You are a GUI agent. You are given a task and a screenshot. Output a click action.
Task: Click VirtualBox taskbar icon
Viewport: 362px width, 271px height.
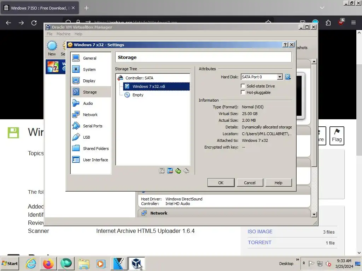tap(136, 263)
